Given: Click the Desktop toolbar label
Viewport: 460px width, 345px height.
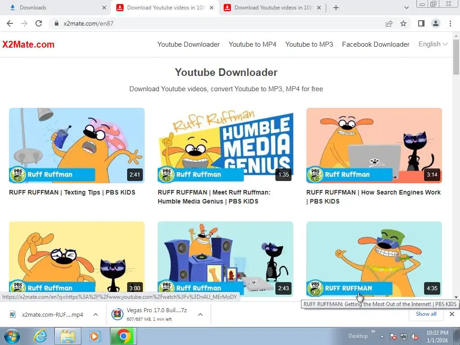Looking at the screenshot, I should point(358,336).
